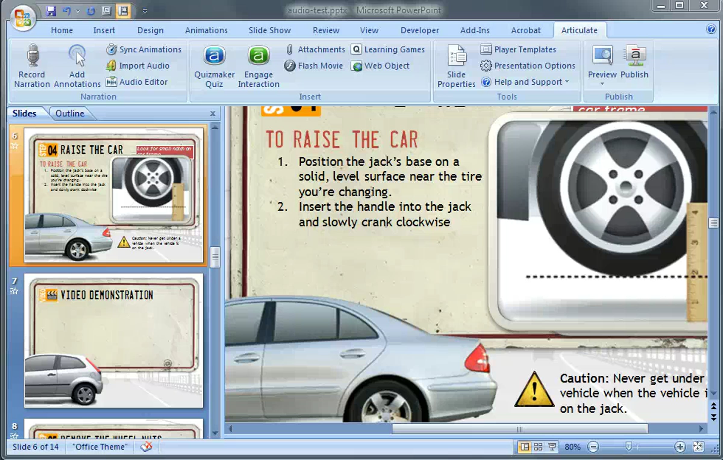The height and width of the screenshot is (460, 723).
Task: Switch to Normal view in status bar
Action: tap(524, 447)
